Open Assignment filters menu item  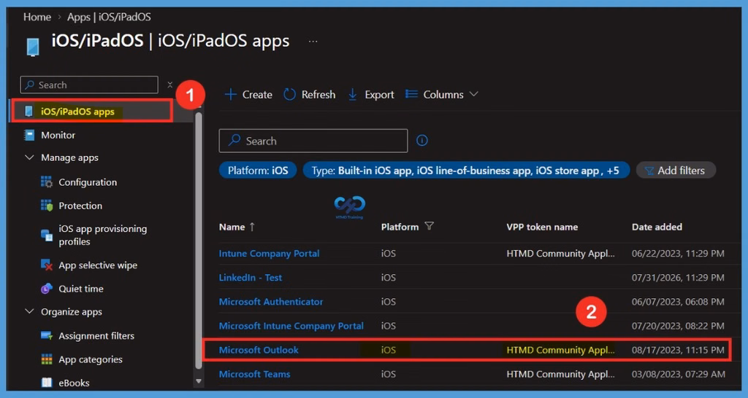coord(96,336)
